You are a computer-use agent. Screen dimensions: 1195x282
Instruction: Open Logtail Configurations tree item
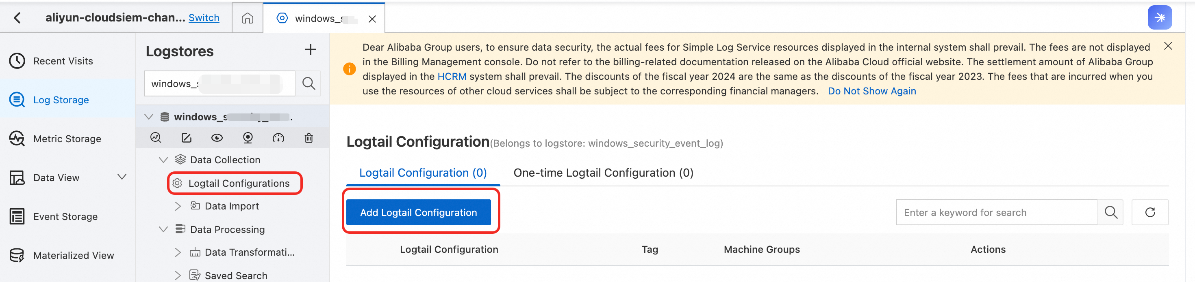(239, 184)
